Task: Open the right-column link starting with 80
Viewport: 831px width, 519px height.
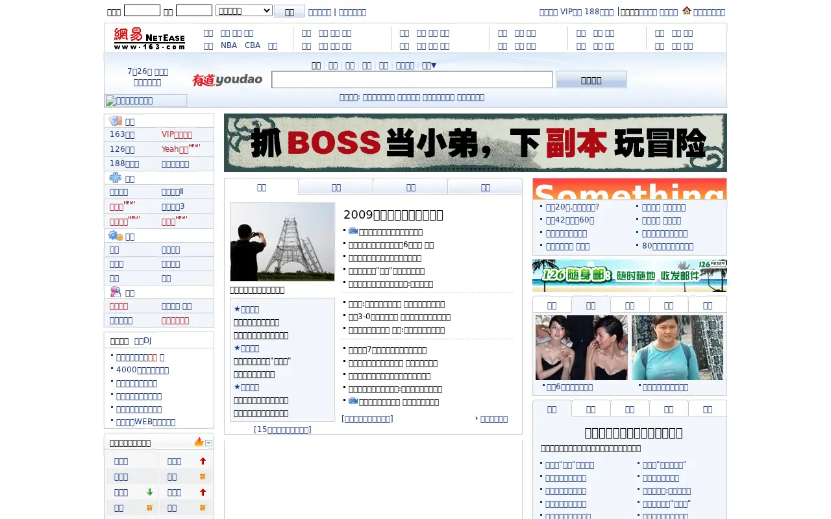Action: pyautogui.click(x=667, y=247)
